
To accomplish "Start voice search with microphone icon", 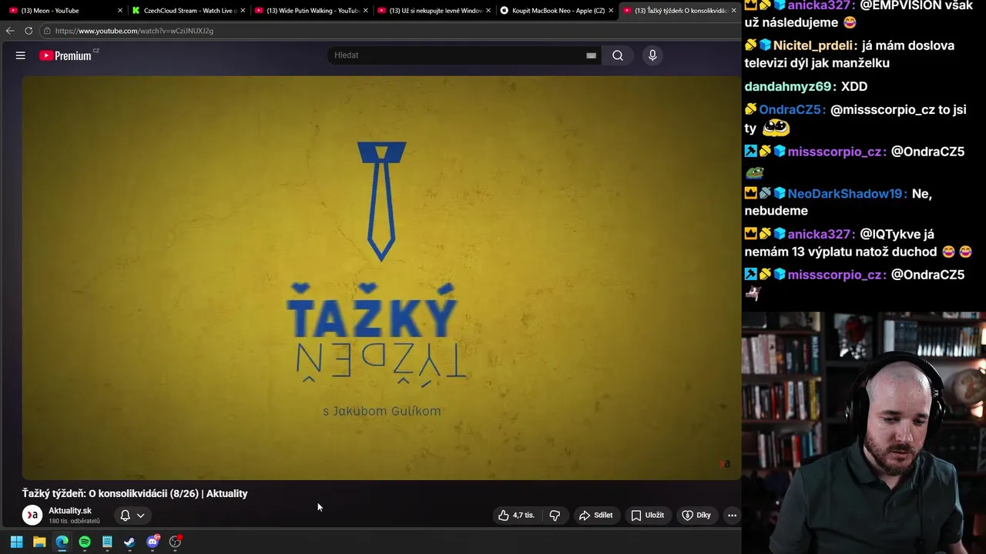I will pyautogui.click(x=652, y=55).
